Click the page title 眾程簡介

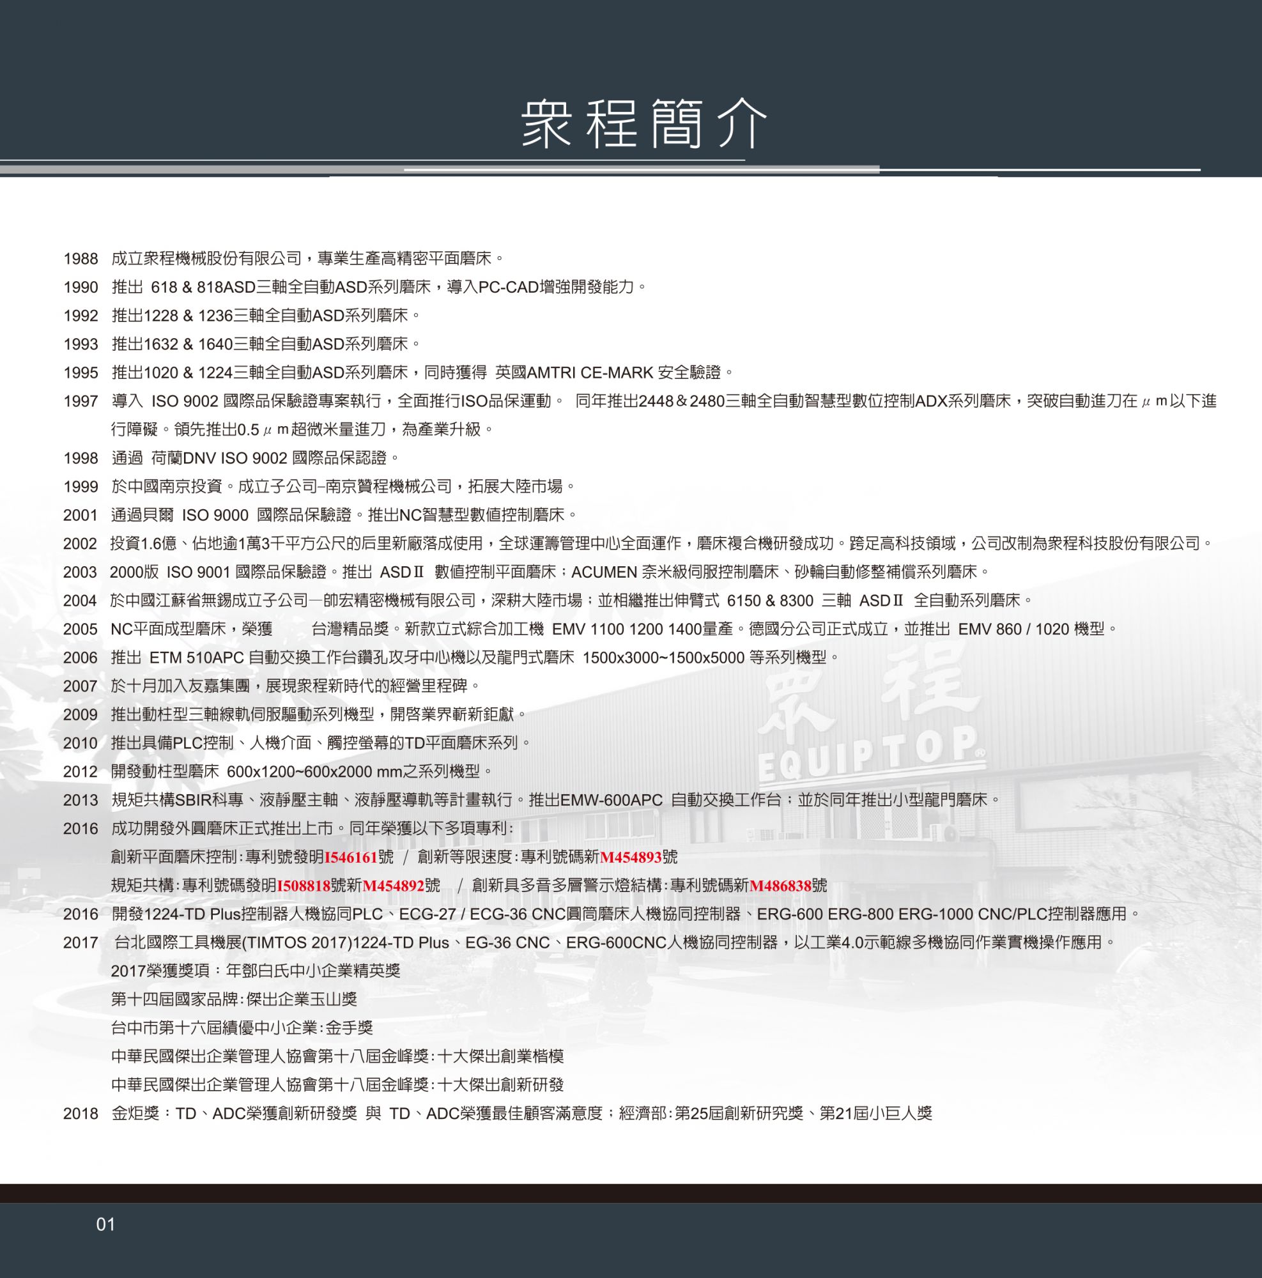click(643, 124)
